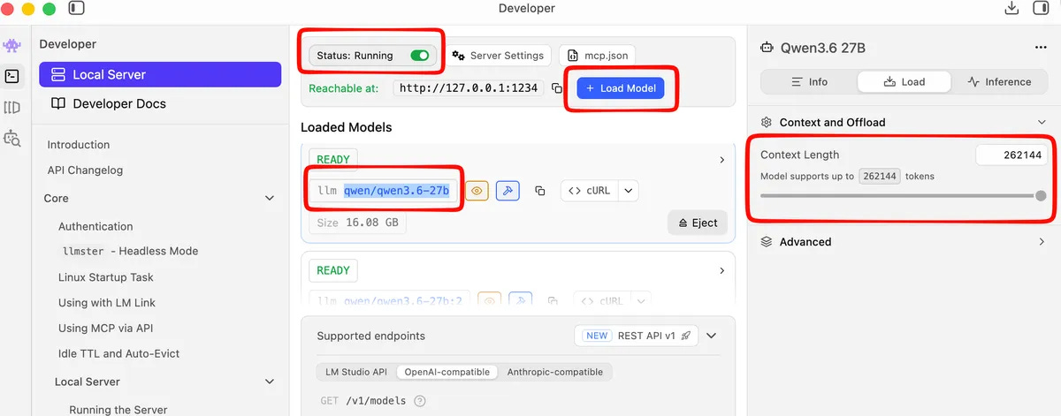
Task: Collapse the Supported endpoints section chevron
Action: (711, 336)
